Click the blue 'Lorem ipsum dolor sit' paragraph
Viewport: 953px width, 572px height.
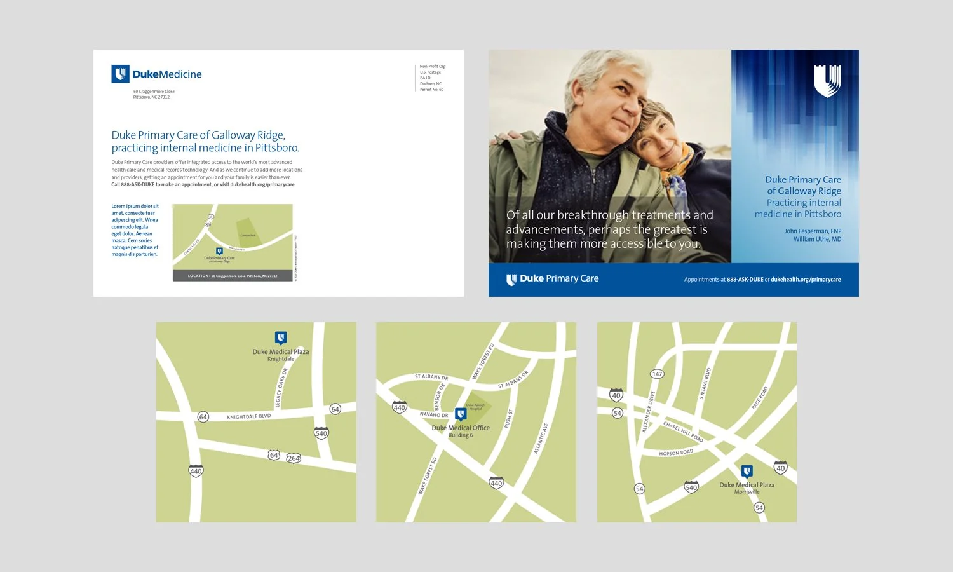click(135, 230)
